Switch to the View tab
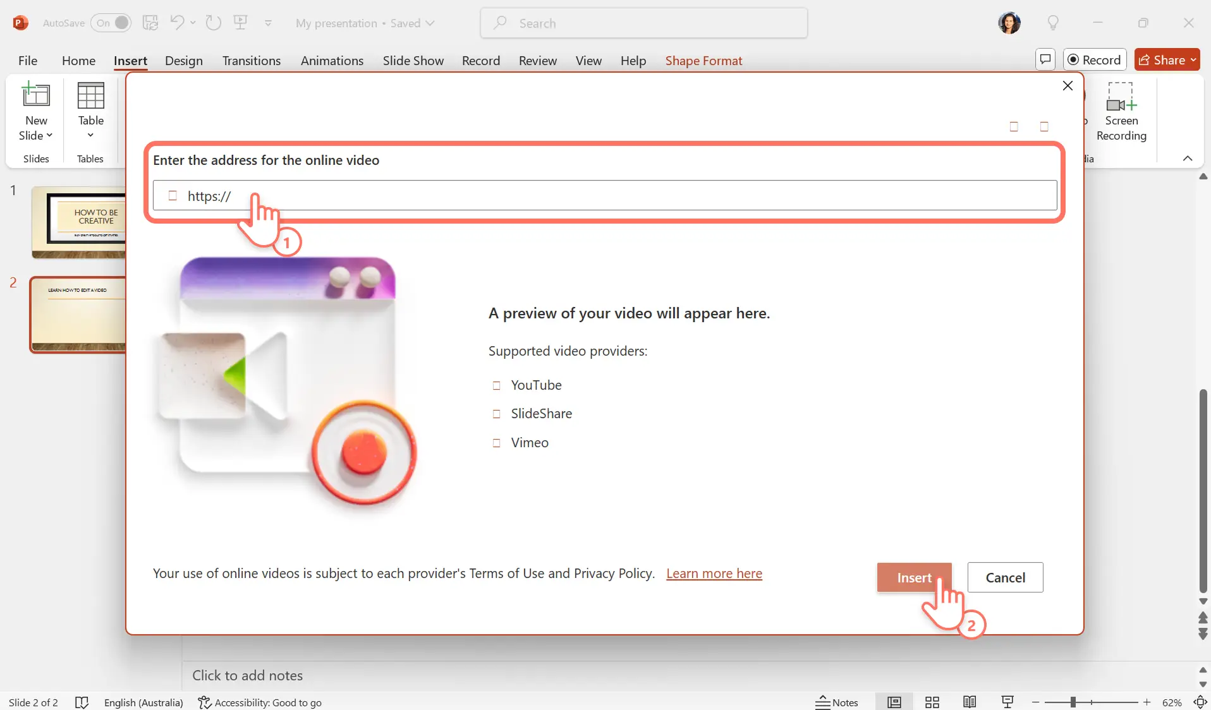Image resolution: width=1211 pixels, height=710 pixels. click(x=588, y=61)
